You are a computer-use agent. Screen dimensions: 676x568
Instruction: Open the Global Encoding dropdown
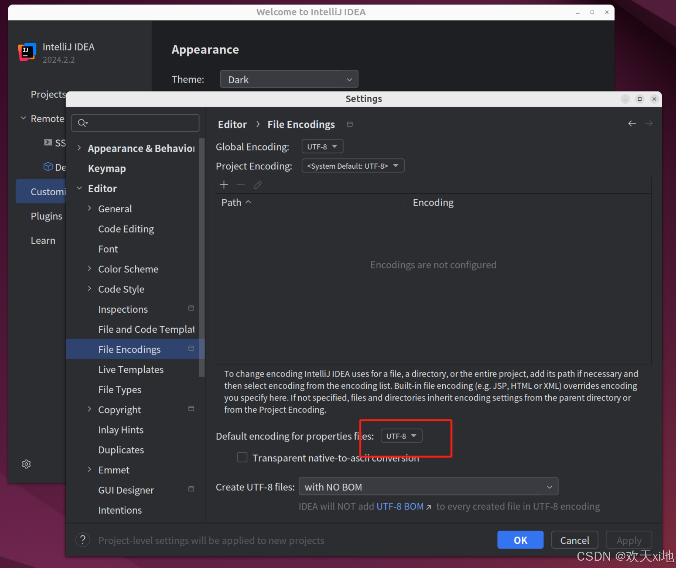[322, 147]
